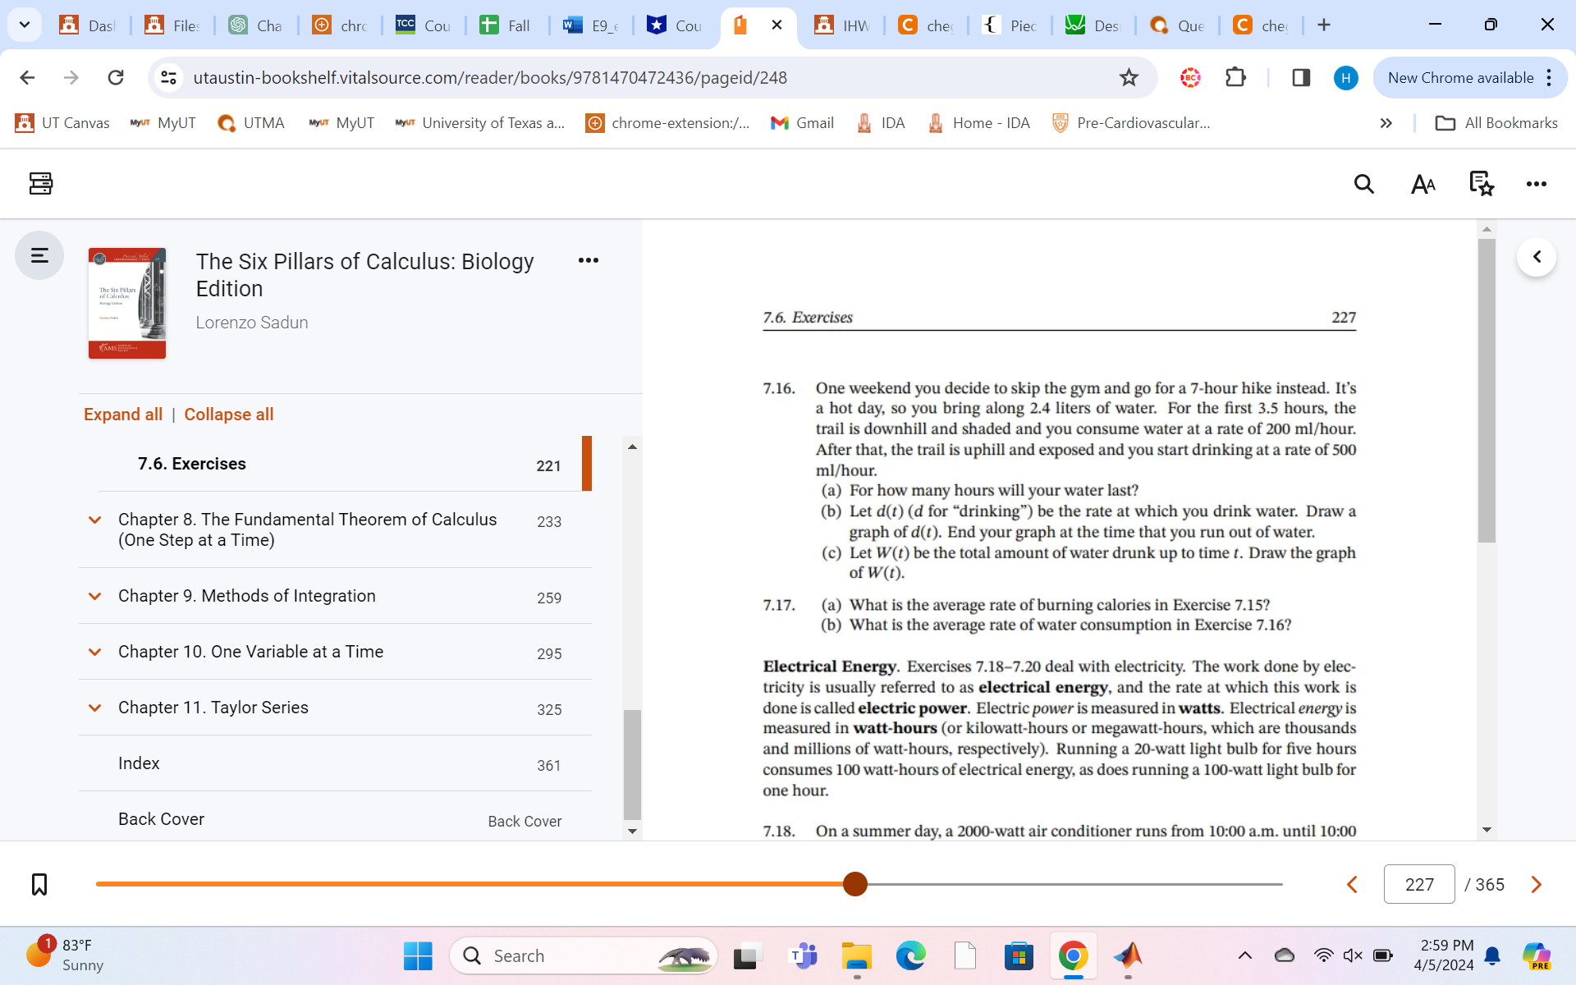Expand Chapter 11 Taylor Series
The height and width of the screenshot is (985, 1576).
(95, 708)
